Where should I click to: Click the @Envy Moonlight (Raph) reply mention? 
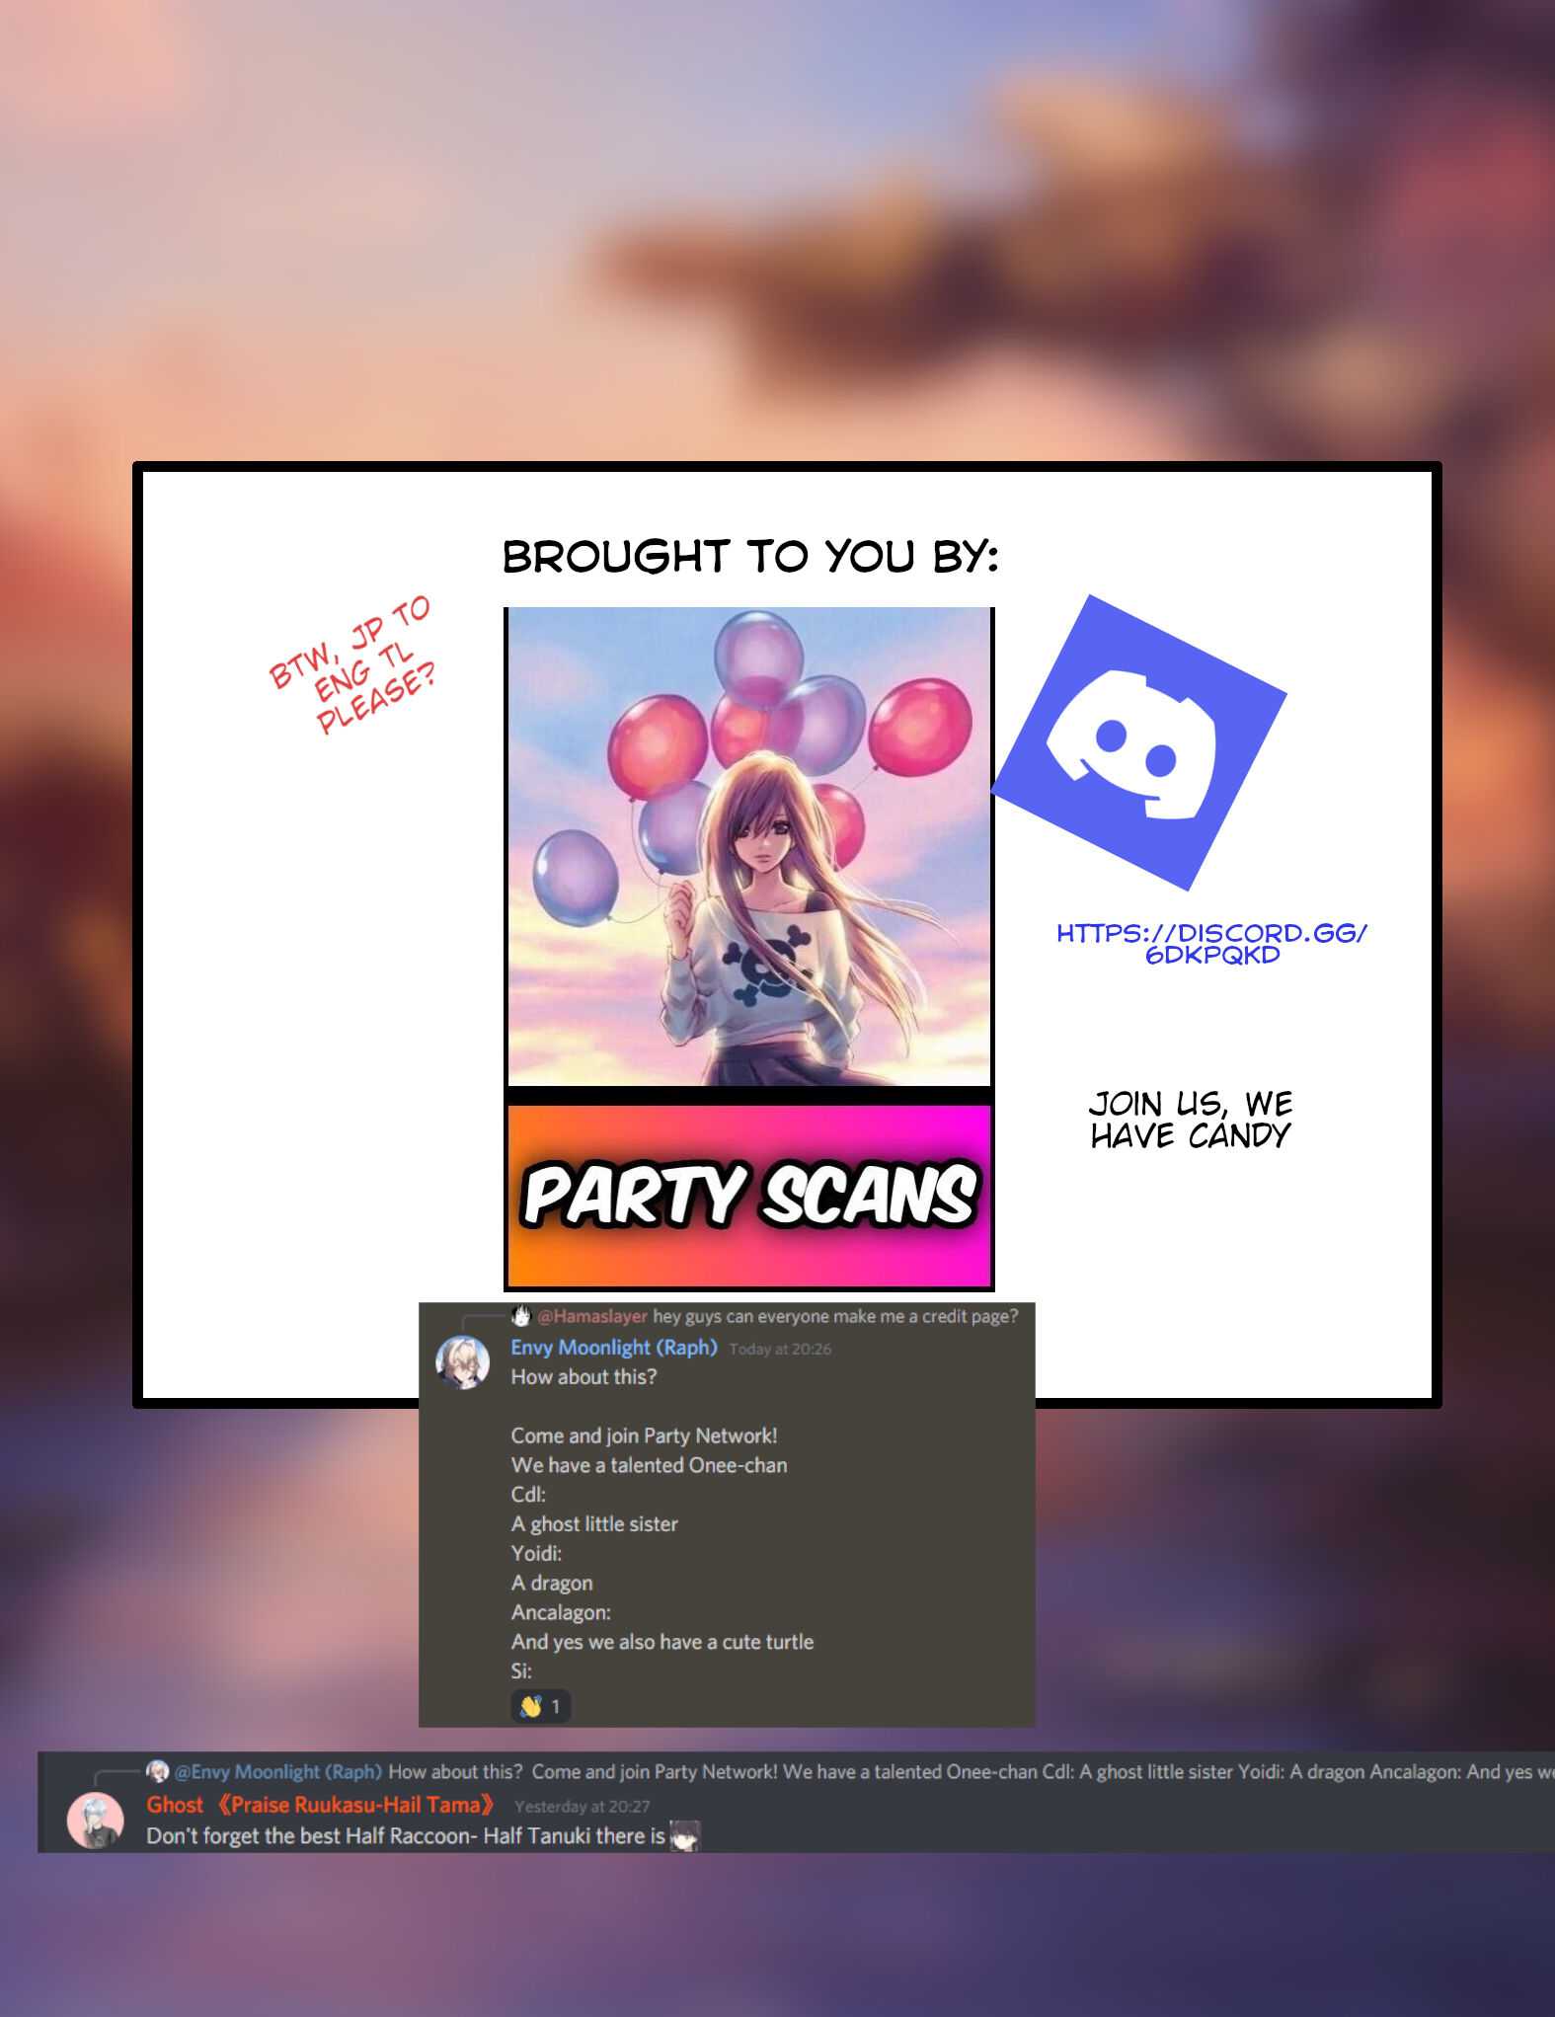(x=277, y=1771)
